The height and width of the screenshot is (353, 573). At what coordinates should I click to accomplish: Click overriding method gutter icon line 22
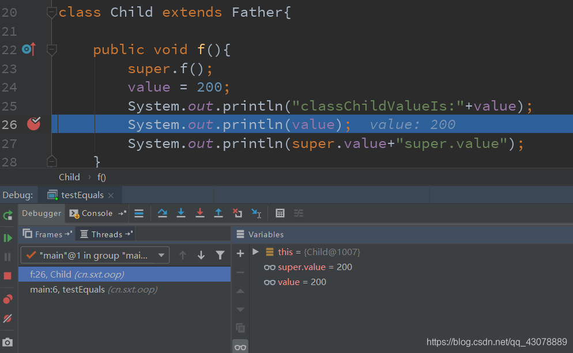(29, 49)
